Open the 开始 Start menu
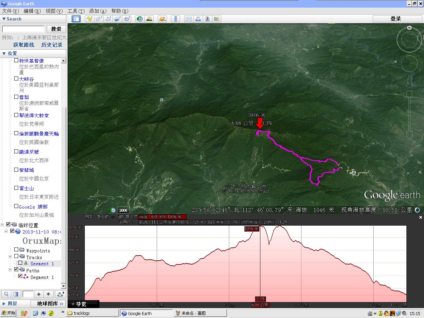 point(8,313)
